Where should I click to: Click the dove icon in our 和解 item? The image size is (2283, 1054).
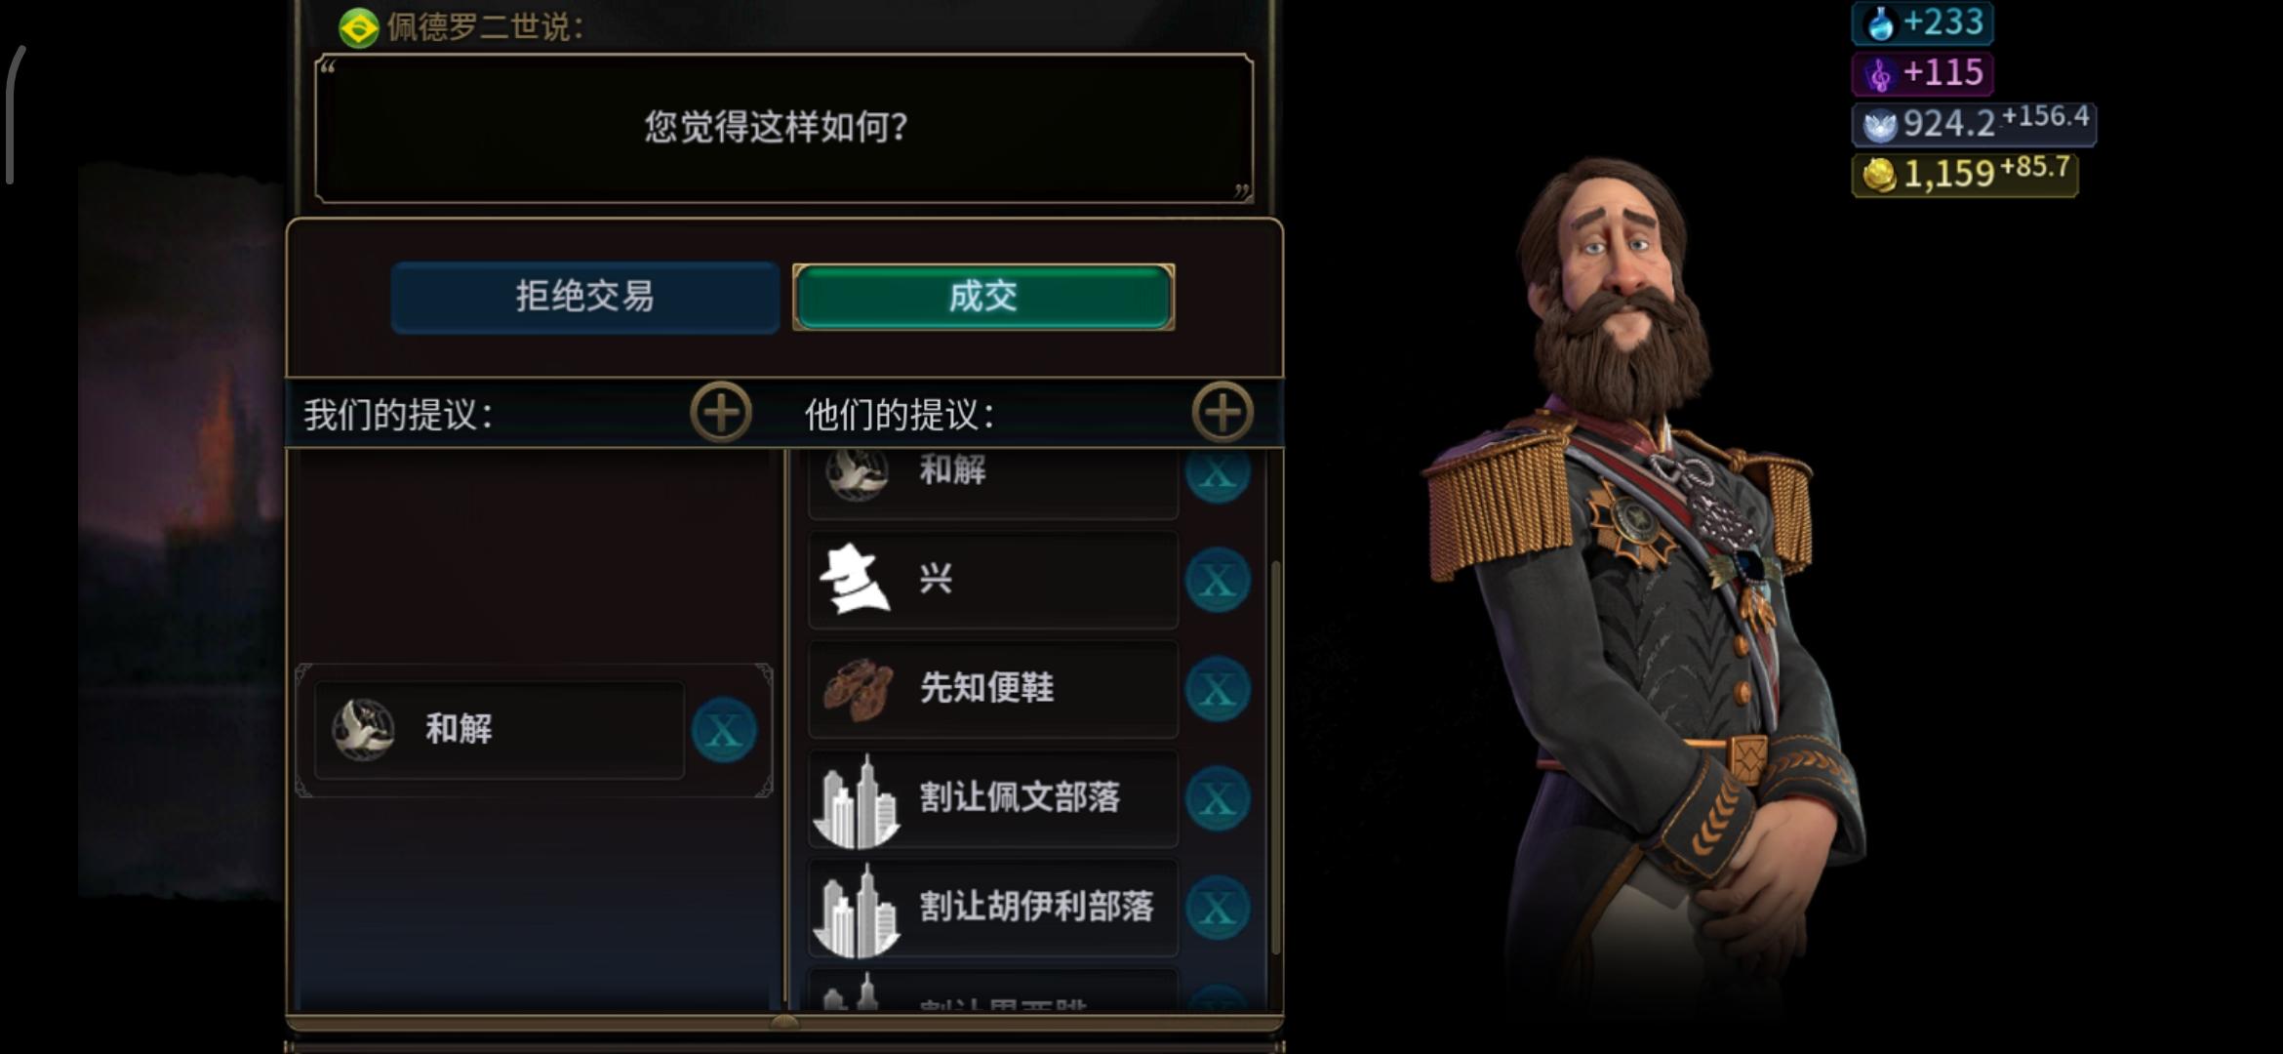click(363, 729)
